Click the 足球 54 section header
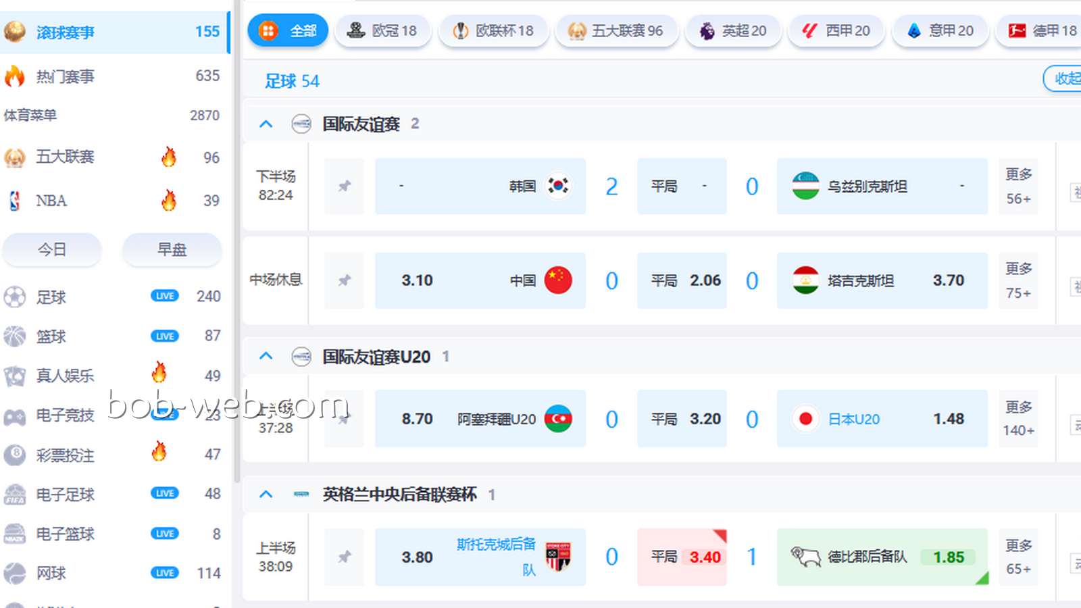Viewport: 1081px width, 608px height. (x=292, y=81)
